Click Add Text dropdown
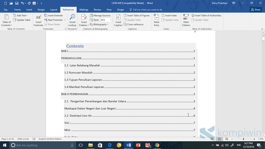Image resolution: width=265 pixels, height=149 pixels. [x=20, y=15]
